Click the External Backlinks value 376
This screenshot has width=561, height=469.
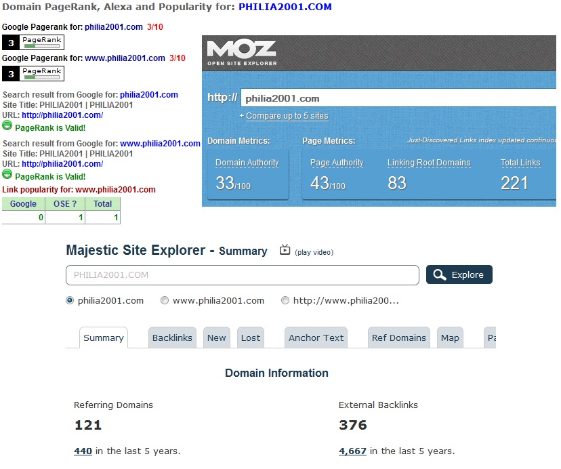[353, 425]
